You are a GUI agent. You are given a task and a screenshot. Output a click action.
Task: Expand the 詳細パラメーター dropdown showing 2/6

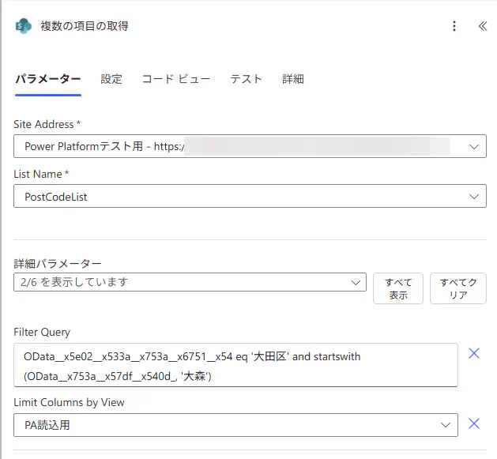click(190, 282)
